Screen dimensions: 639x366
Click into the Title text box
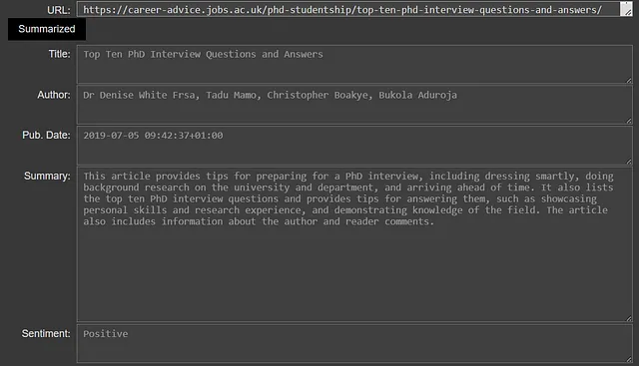[x=354, y=65]
